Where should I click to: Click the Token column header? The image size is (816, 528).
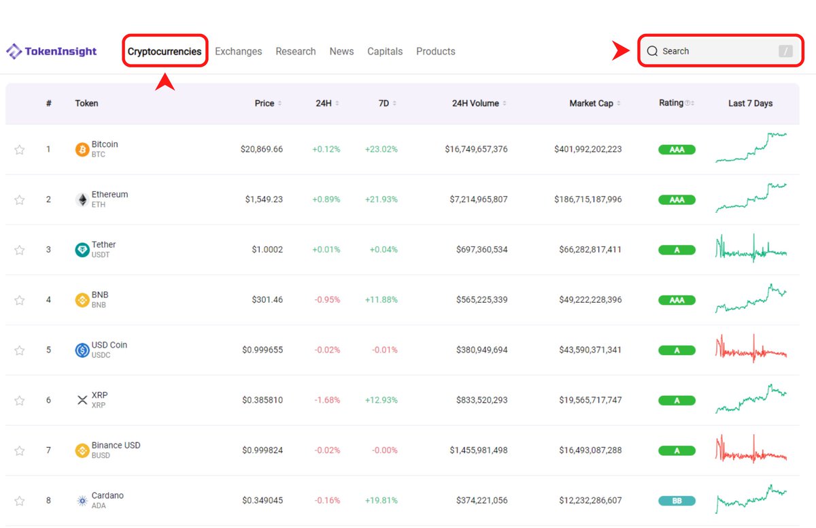coord(86,103)
